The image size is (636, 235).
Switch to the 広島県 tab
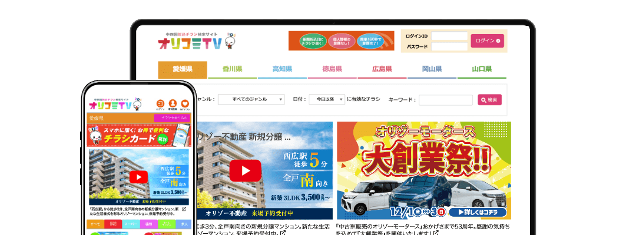click(x=382, y=69)
